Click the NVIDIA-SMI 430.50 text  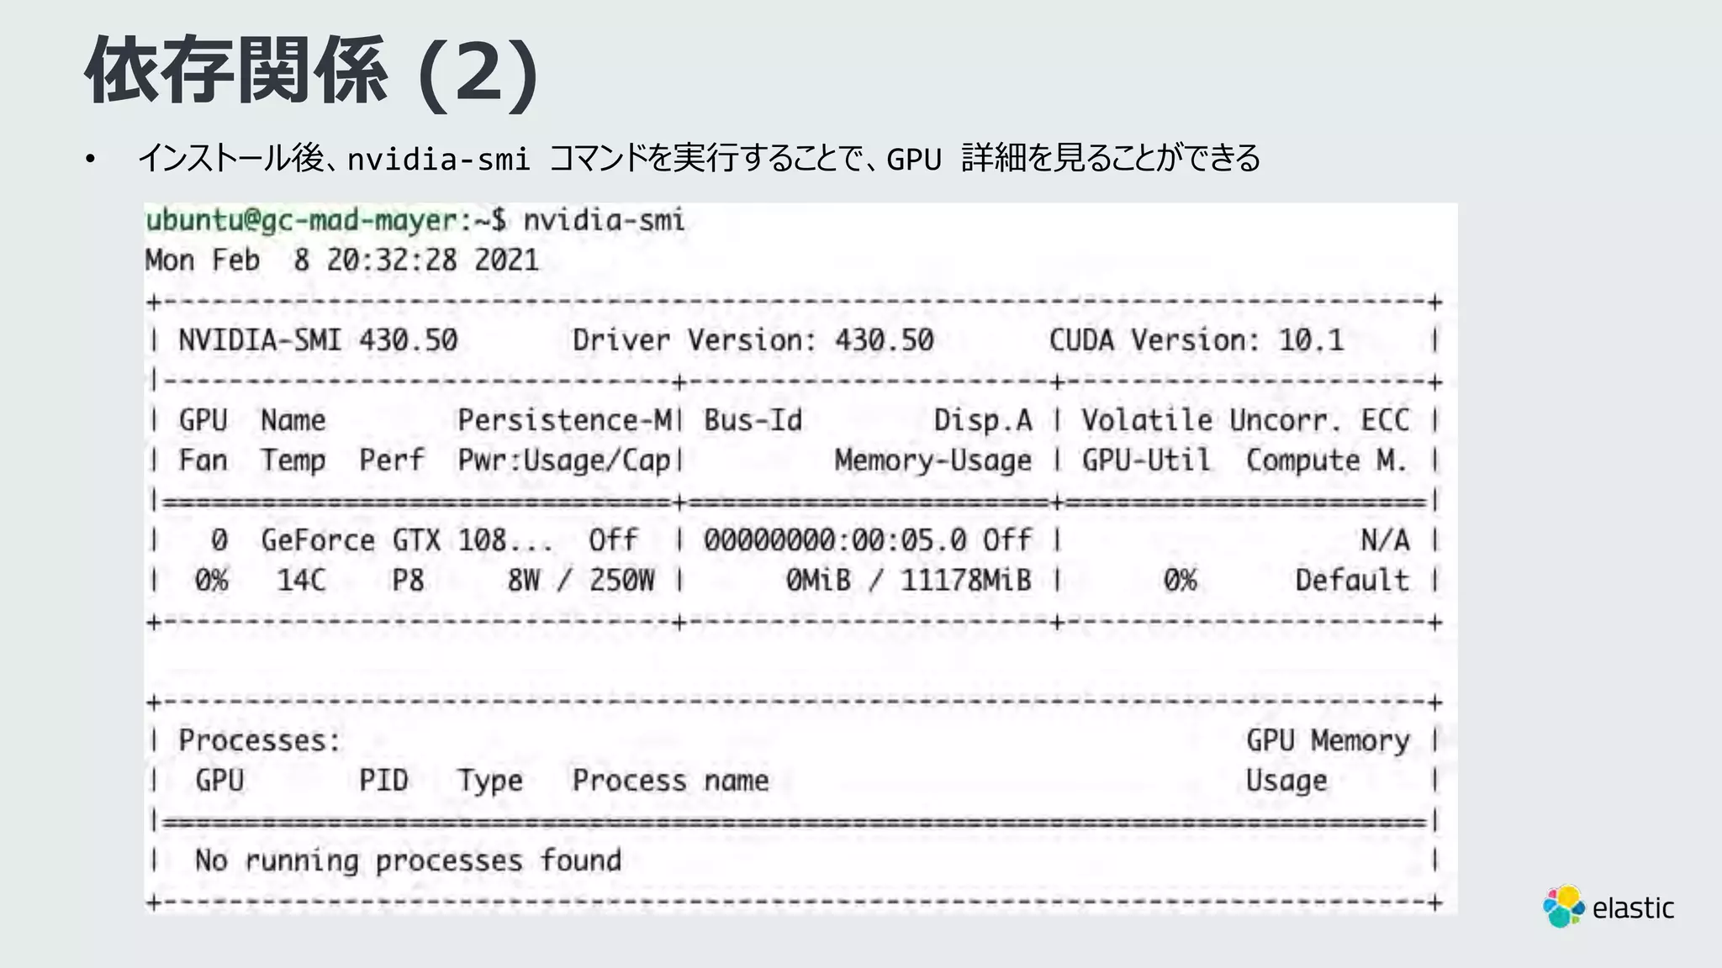pos(318,340)
